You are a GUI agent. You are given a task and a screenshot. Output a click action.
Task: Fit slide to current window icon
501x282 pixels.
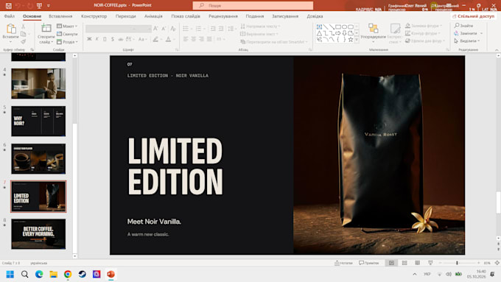[497, 263]
